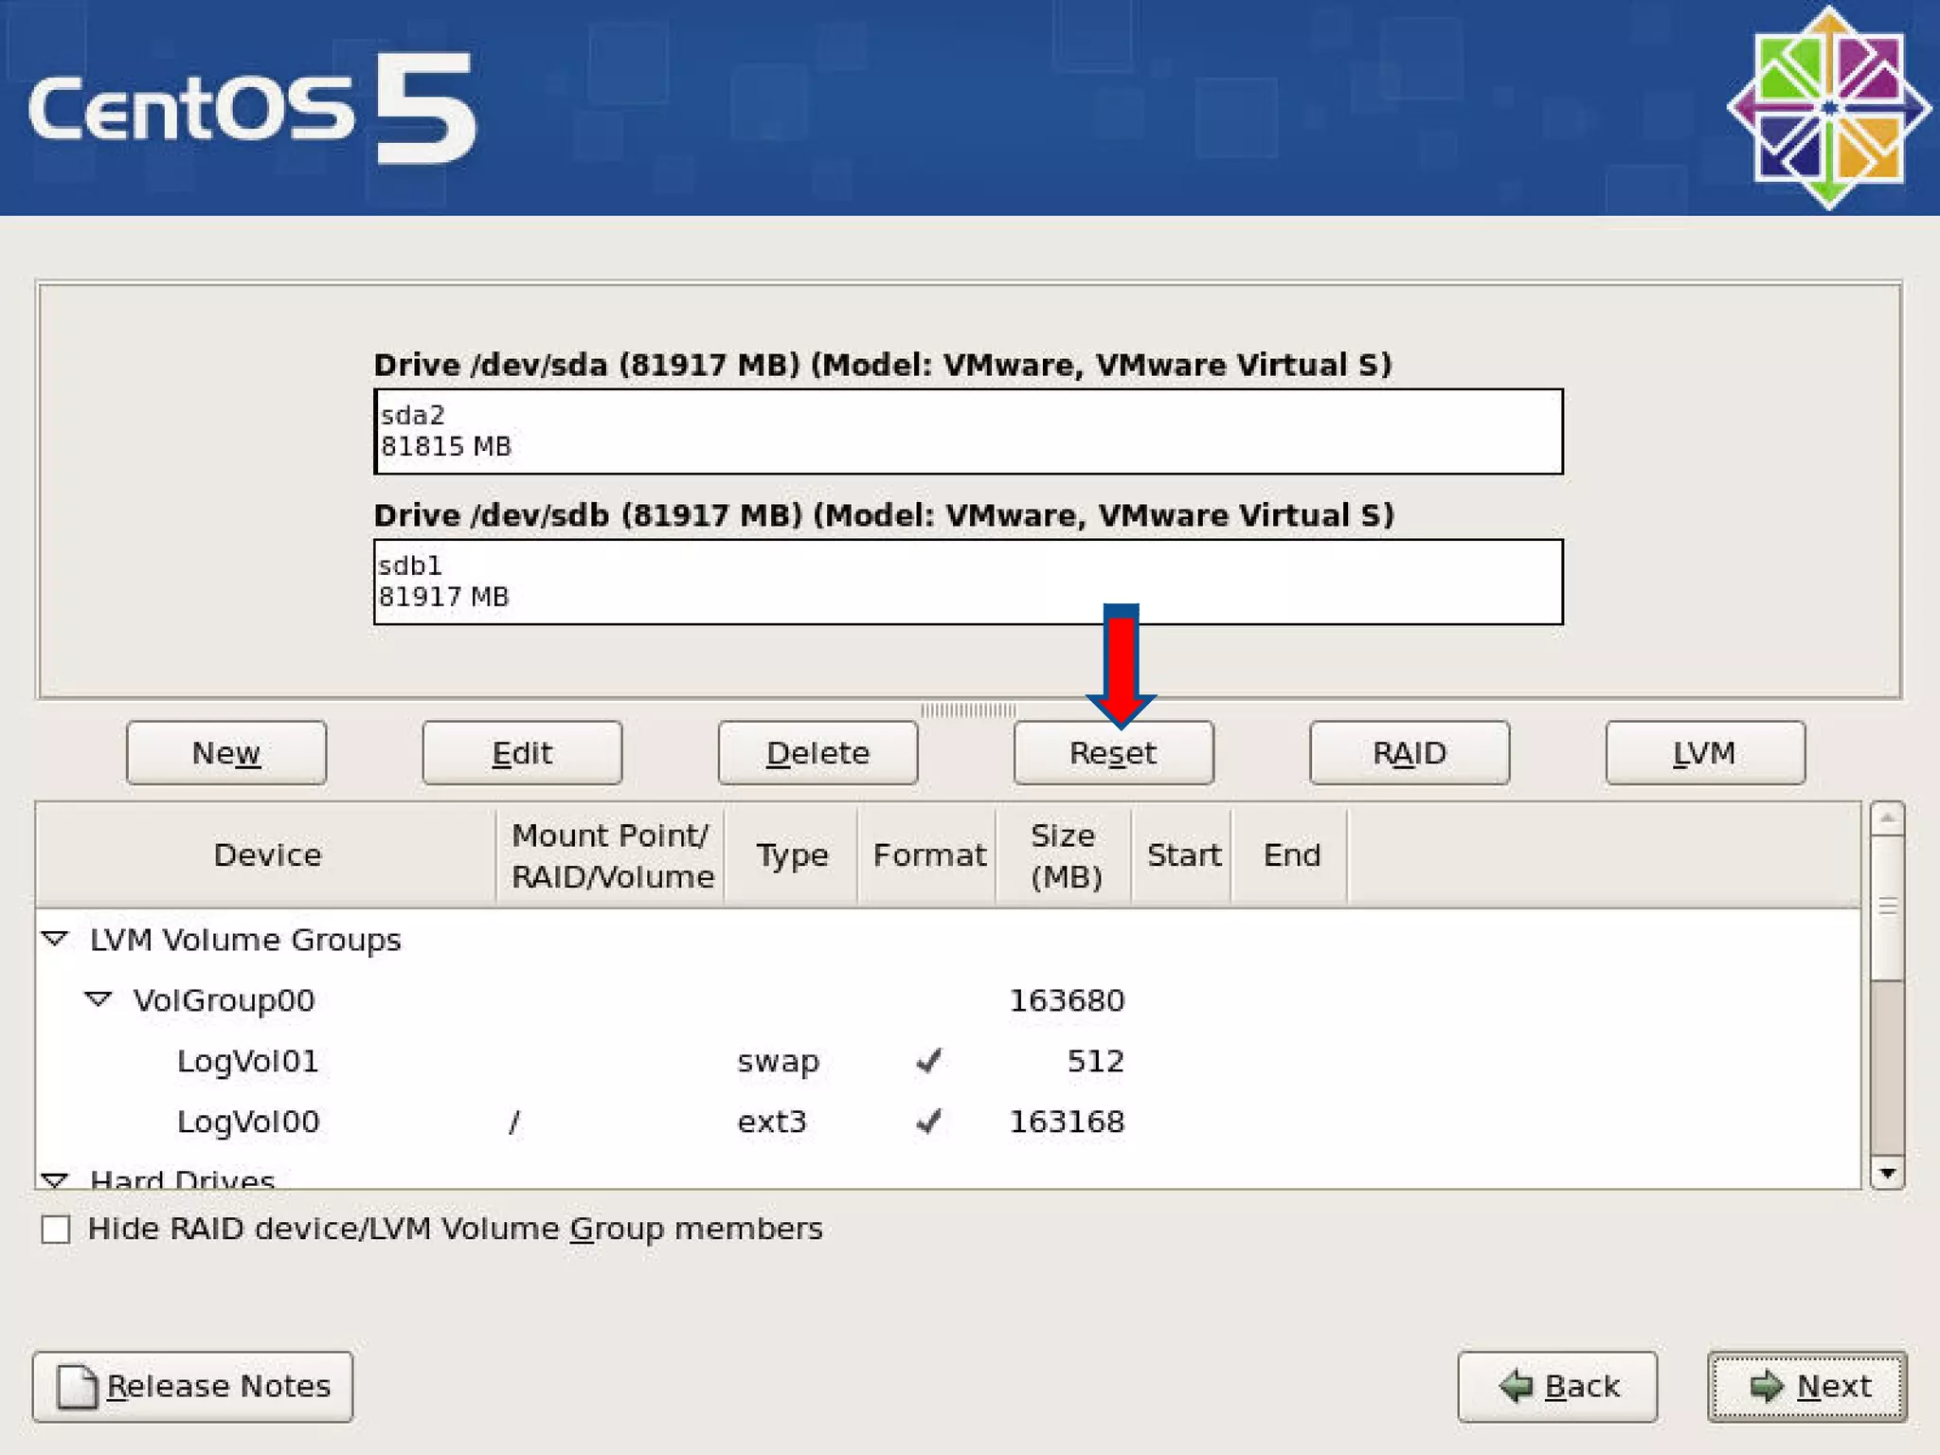Click the green Next arrow icon

[1767, 1387]
